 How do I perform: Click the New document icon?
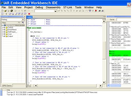click(x=3, y=11)
